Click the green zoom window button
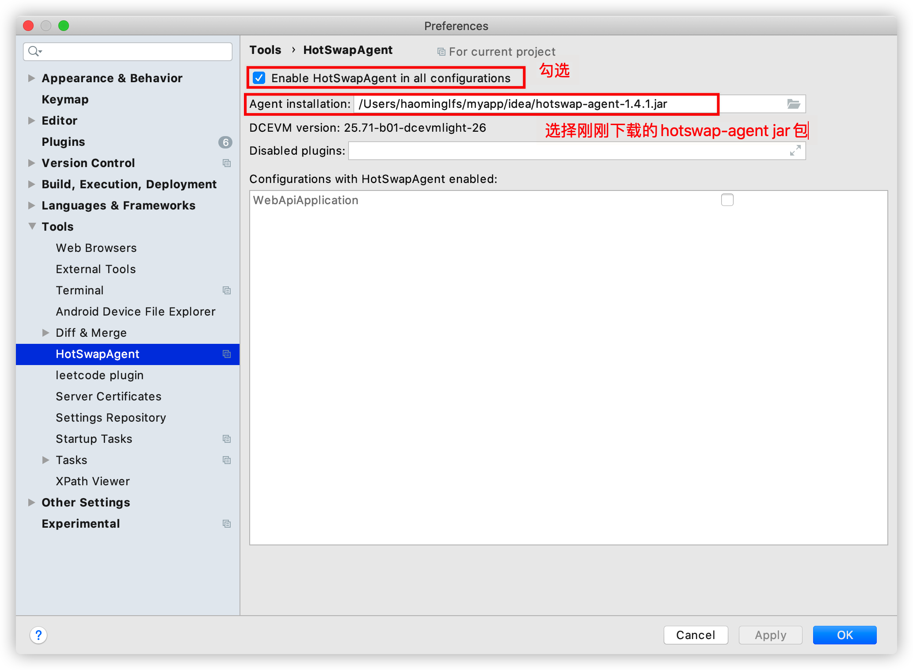 click(x=64, y=26)
